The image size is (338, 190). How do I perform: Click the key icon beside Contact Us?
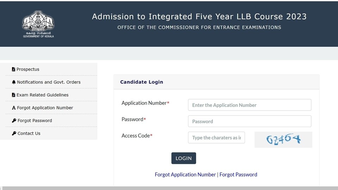pyautogui.click(x=14, y=133)
